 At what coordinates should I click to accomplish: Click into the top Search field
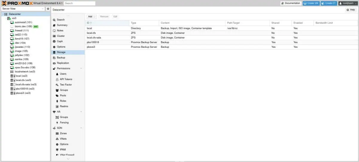(80, 3)
